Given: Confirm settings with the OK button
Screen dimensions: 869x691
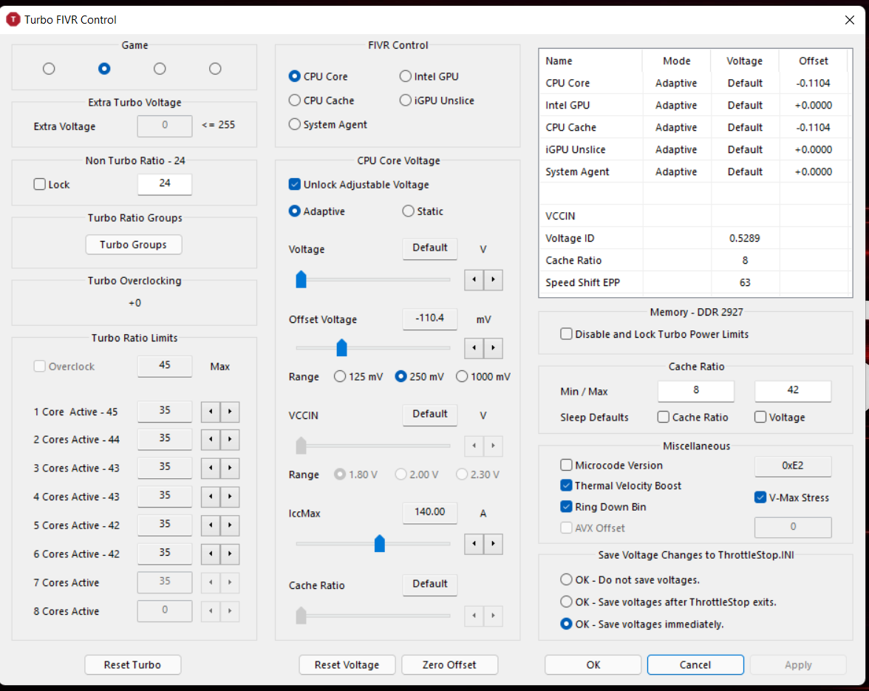Looking at the screenshot, I should (593, 664).
